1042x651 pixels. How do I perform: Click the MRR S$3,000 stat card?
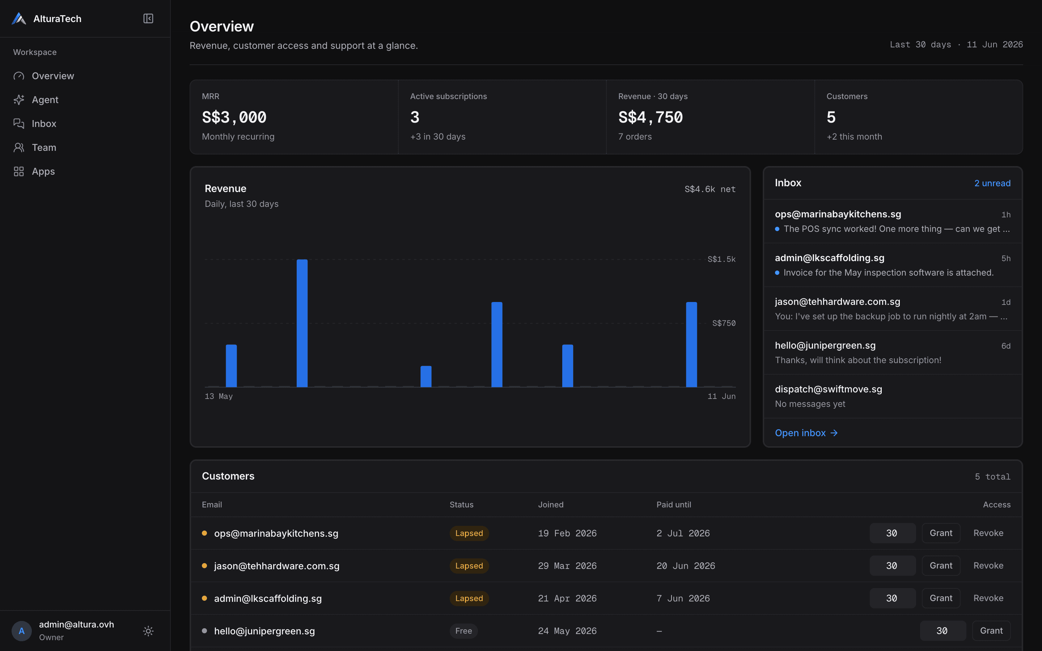(x=294, y=117)
